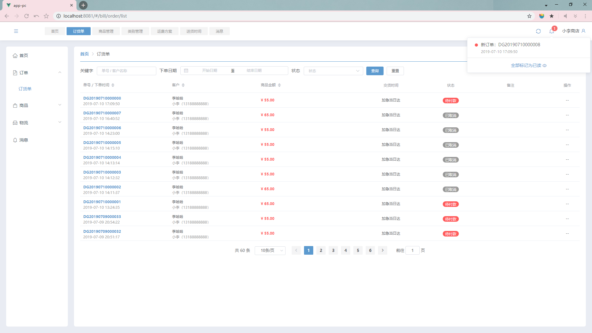Open the notification bell icon
592x333 pixels.
click(x=552, y=31)
